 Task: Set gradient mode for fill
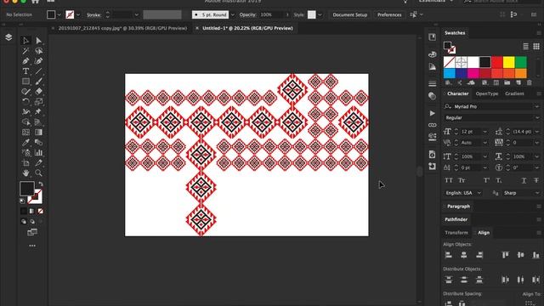pyautogui.click(x=32, y=211)
